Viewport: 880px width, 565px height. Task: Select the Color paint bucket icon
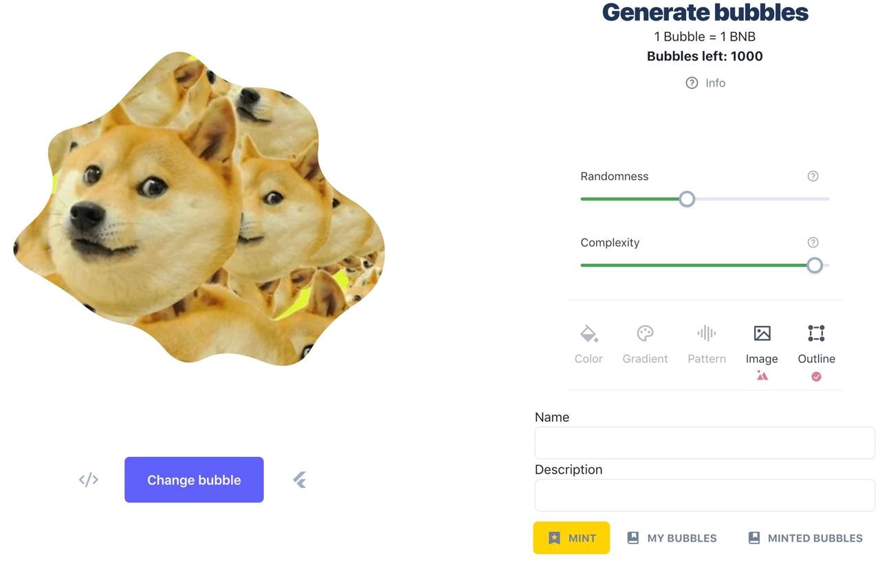[588, 334]
